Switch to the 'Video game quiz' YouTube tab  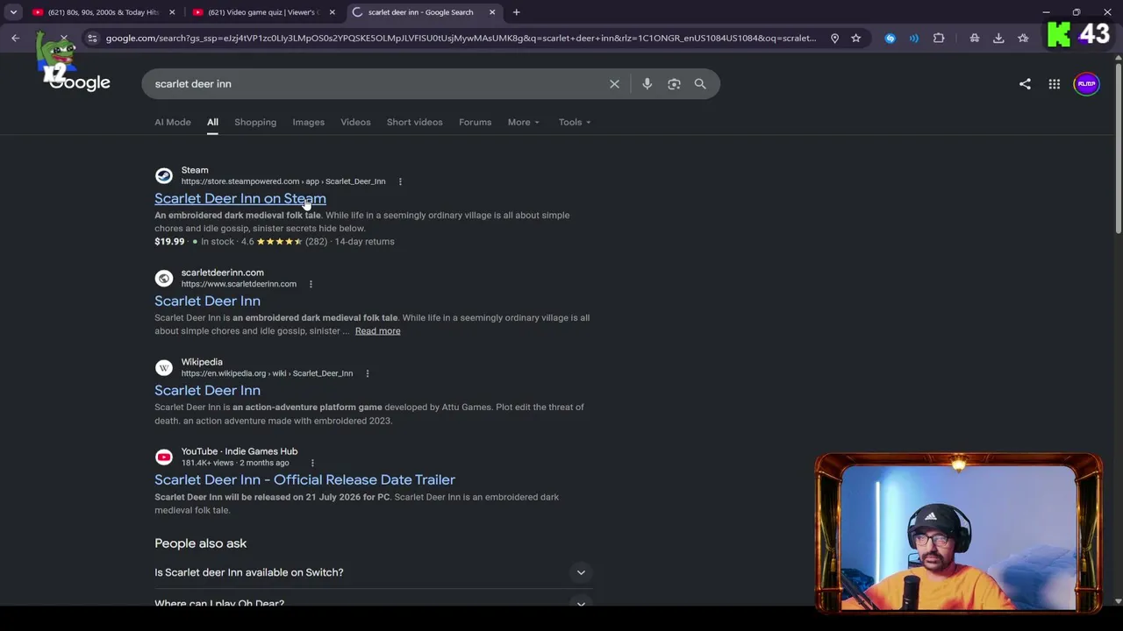coord(261,12)
